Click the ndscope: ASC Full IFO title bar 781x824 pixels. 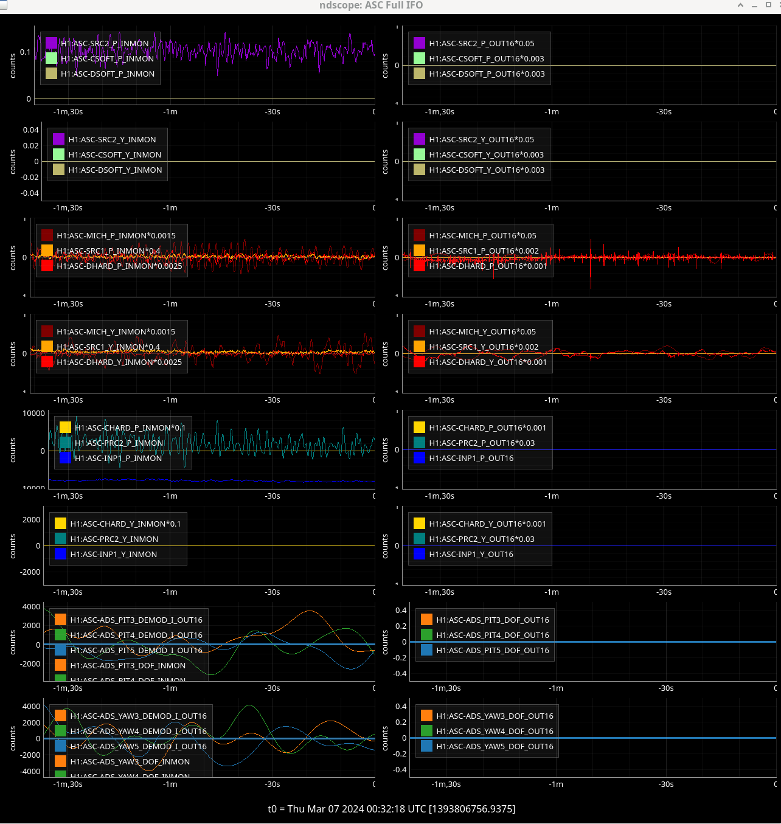[x=371, y=5]
